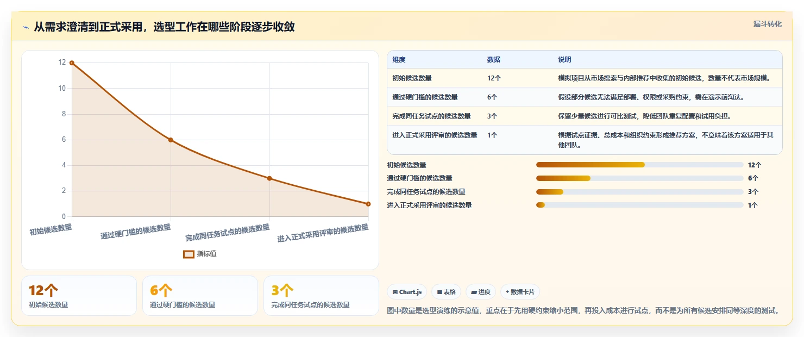The height and width of the screenshot is (337, 804).
Task: Click the 通过硬门槛的候选数量 progress bar
Action: [639, 178]
